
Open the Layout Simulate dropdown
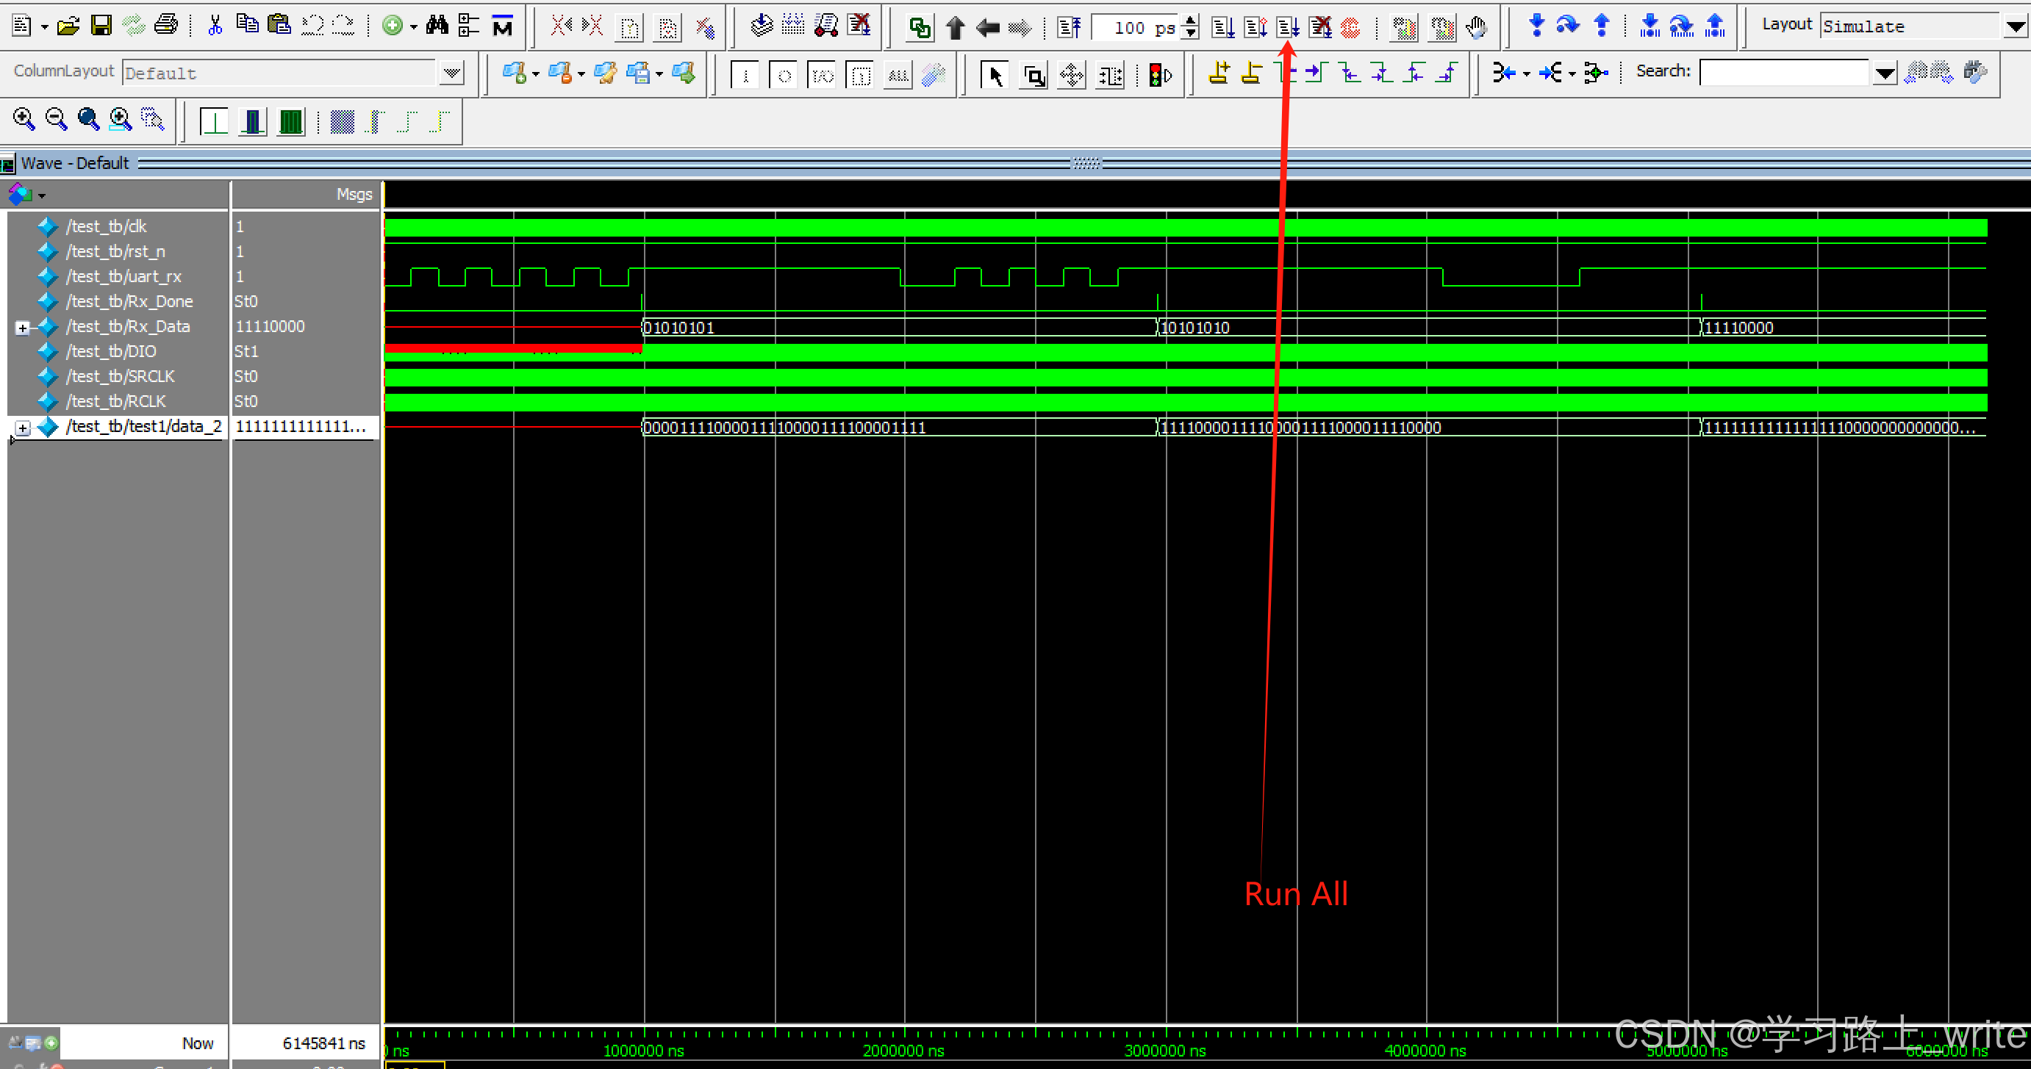(x=2016, y=26)
